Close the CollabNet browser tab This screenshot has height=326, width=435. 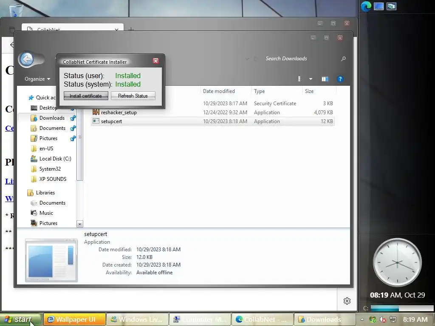pos(116,29)
